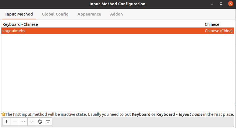236x128 pixels.
Task: Go to the Addon tab
Action: click(x=116, y=14)
